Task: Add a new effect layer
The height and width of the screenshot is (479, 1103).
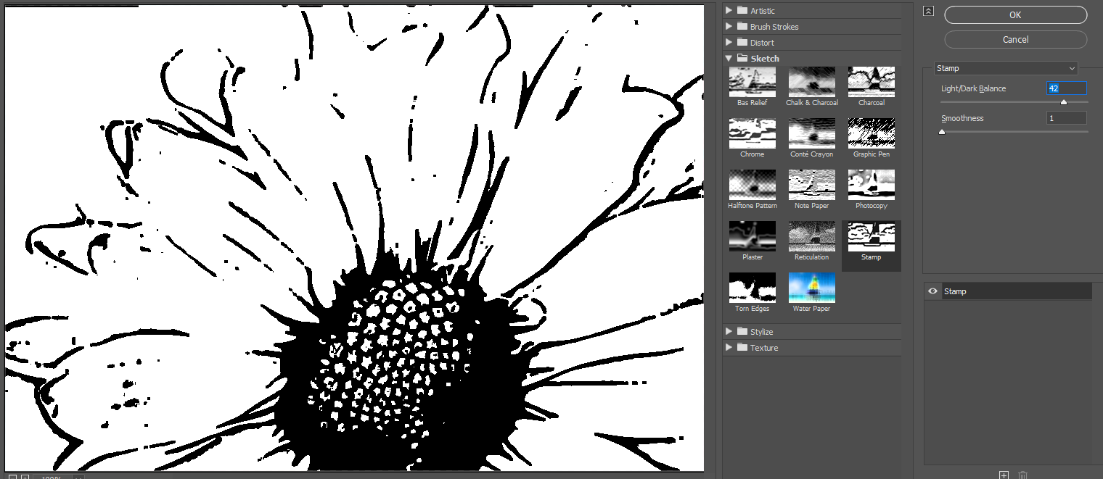Action: 1004,475
